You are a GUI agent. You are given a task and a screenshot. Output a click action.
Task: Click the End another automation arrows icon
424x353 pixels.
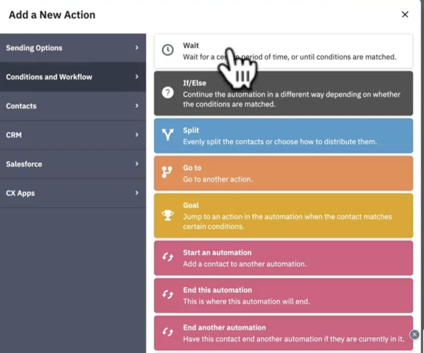[x=167, y=332]
